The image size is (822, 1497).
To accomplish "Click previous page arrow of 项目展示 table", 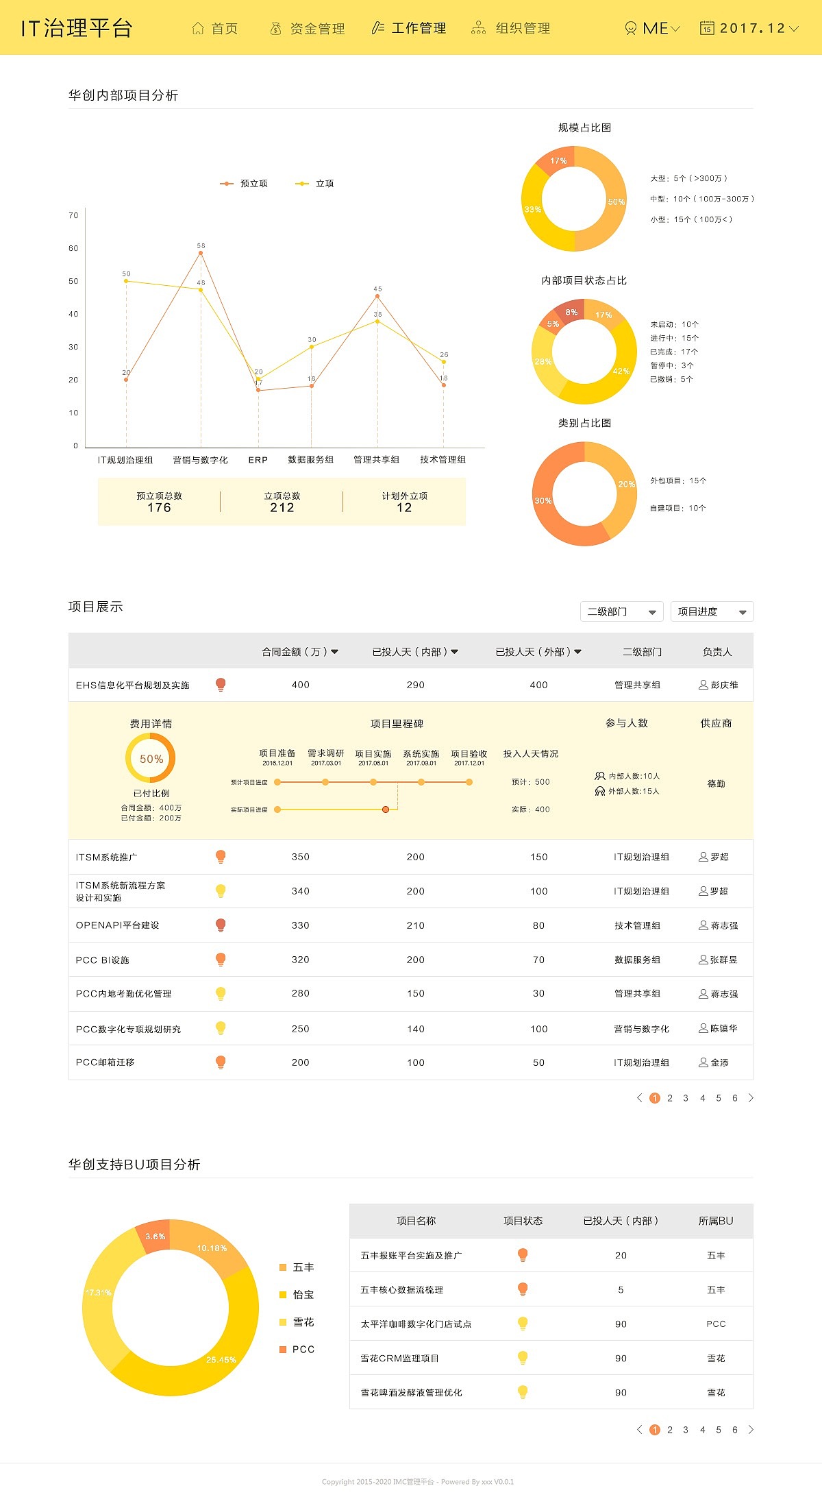I will pos(639,1098).
